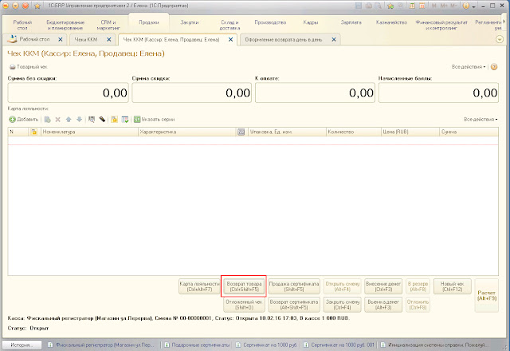510x351 pixels.
Task: Click the M memory button in the title bar
Action: [x=433, y=6]
